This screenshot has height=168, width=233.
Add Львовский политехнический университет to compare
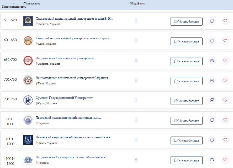[x=212, y=120]
